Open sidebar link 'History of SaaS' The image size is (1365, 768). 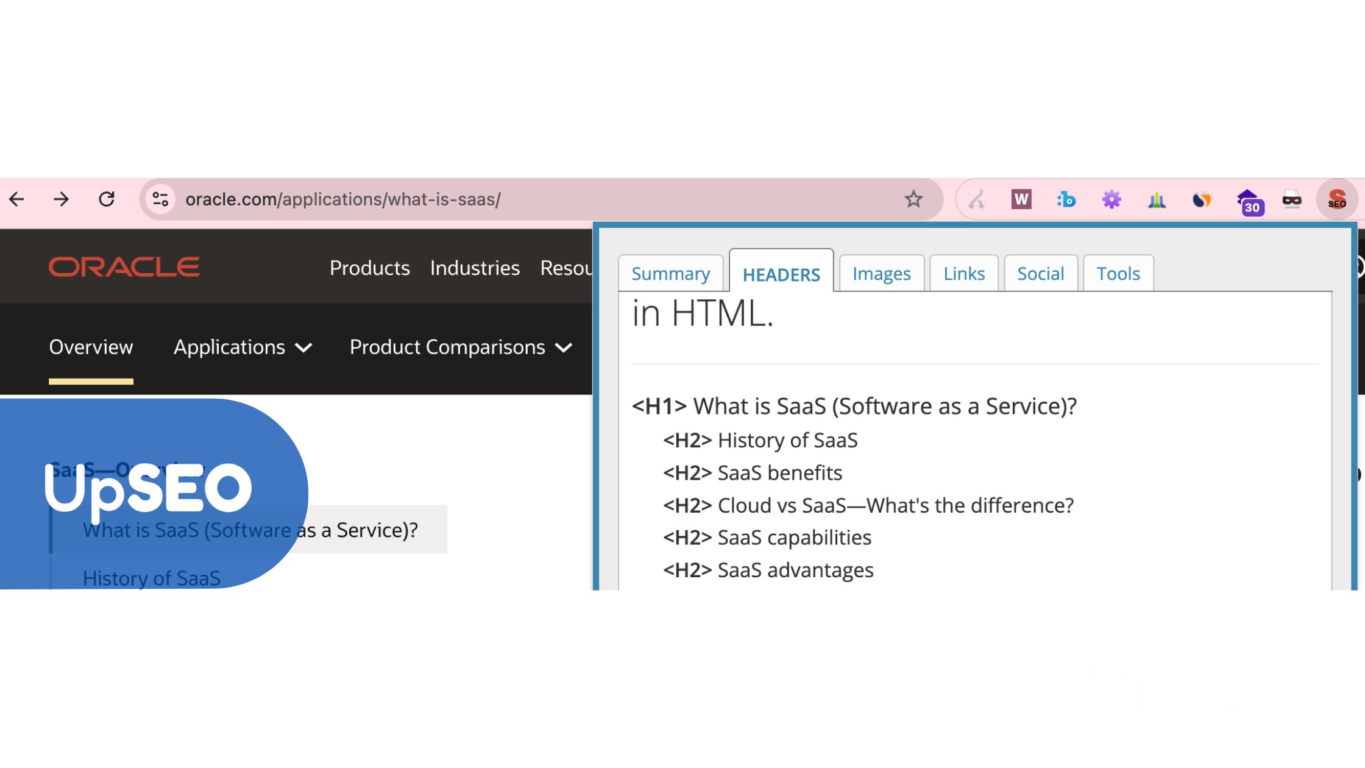152,578
